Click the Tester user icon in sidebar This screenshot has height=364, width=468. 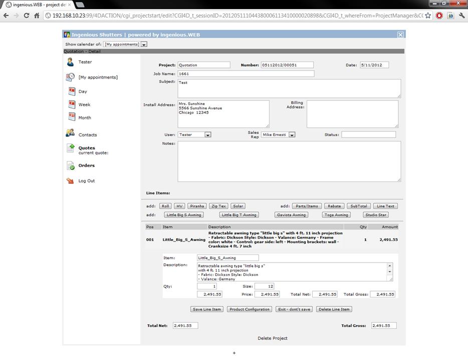point(70,62)
